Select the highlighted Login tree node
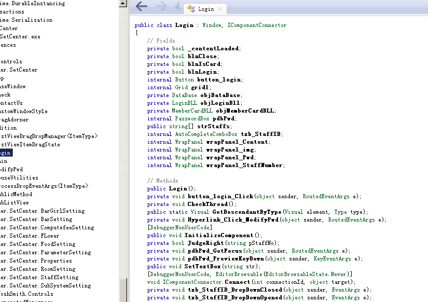Image resolution: width=428 pixels, height=302 pixels. tap(5, 153)
